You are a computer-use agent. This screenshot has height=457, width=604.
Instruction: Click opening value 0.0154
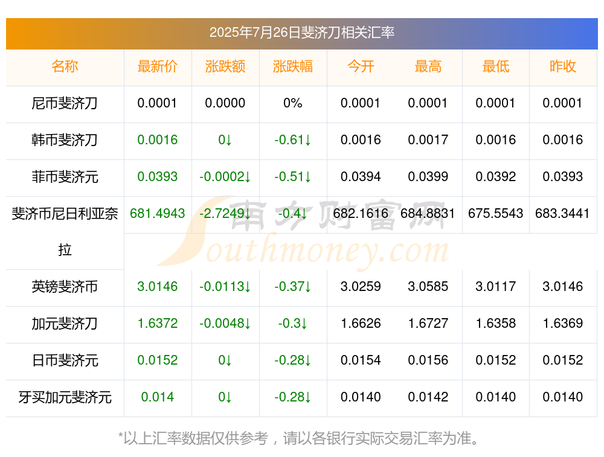(x=361, y=360)
